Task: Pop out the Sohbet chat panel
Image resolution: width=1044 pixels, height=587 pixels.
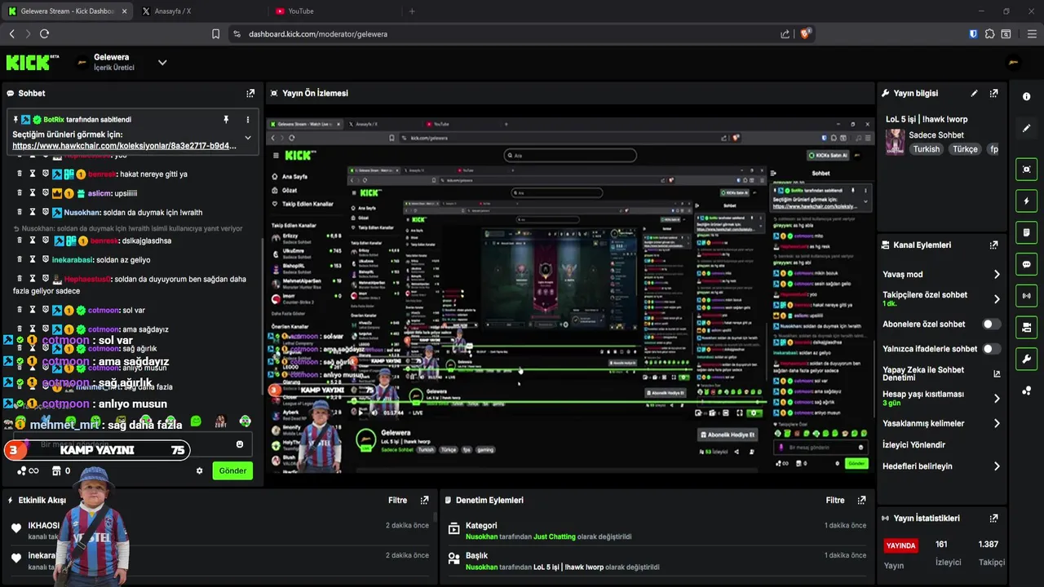Action: 250,94
